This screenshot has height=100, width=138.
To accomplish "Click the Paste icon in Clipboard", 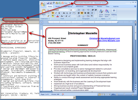I will (44, 11).
